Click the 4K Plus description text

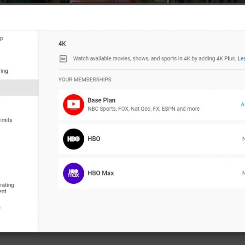point(154,59)
